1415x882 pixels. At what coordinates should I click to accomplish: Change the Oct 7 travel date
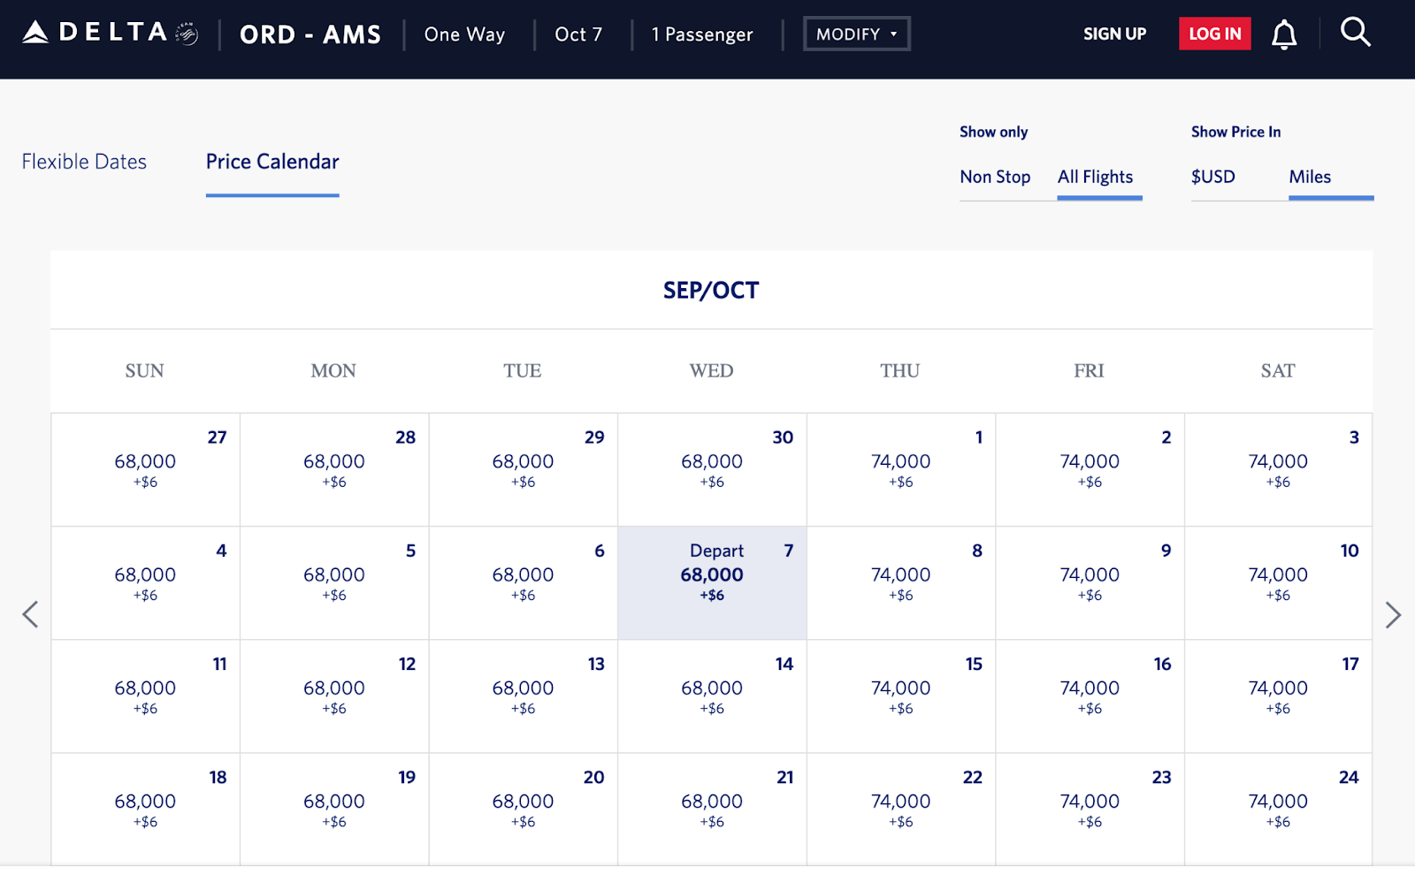[x=578, y=34]
